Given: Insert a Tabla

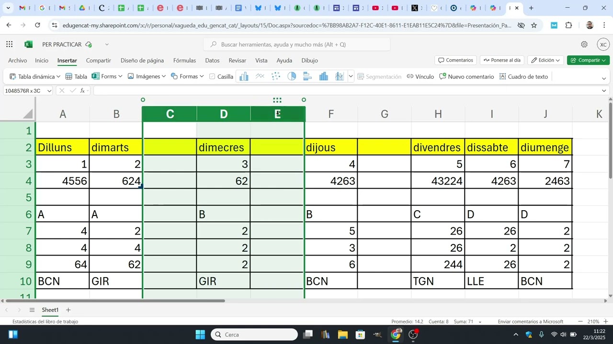Looking at the screenshot, I should click(76, 76).
